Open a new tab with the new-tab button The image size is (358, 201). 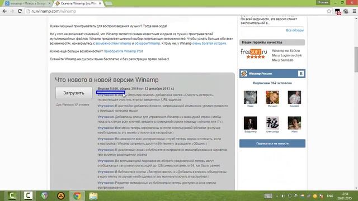pos(109,3)
